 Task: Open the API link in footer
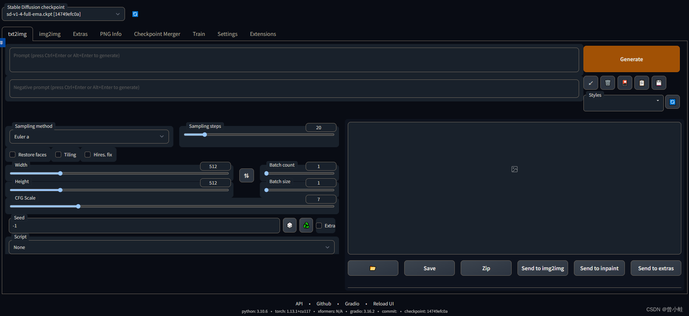(x=299, y=304)
